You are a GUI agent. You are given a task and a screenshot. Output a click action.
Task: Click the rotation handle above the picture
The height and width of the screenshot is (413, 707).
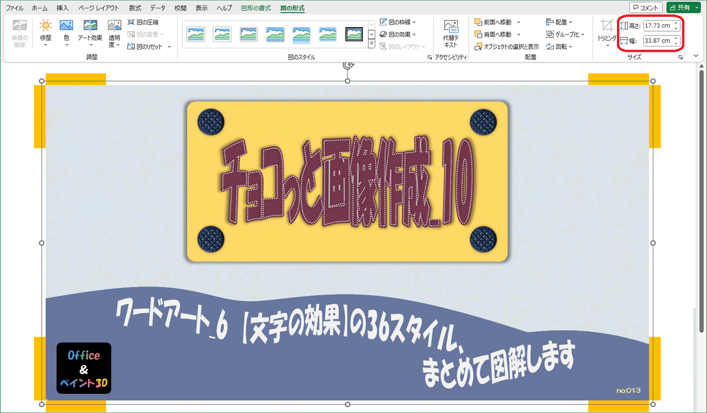click(x=348, y=66)
